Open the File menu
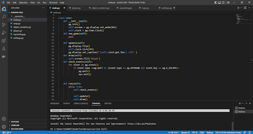 9,3
